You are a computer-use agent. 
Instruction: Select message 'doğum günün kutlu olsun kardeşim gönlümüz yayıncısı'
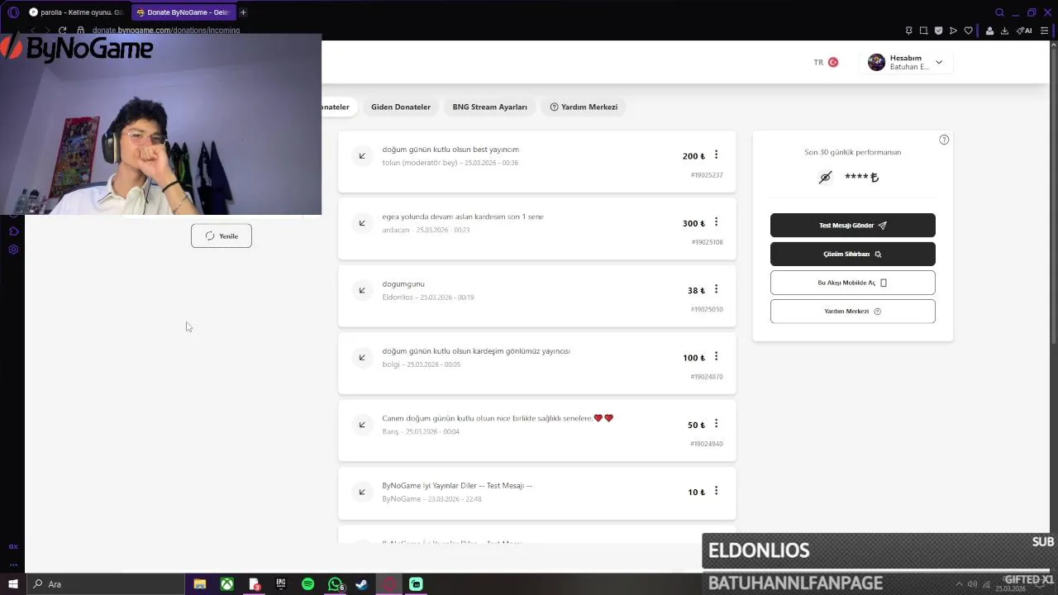pos(476,351)
